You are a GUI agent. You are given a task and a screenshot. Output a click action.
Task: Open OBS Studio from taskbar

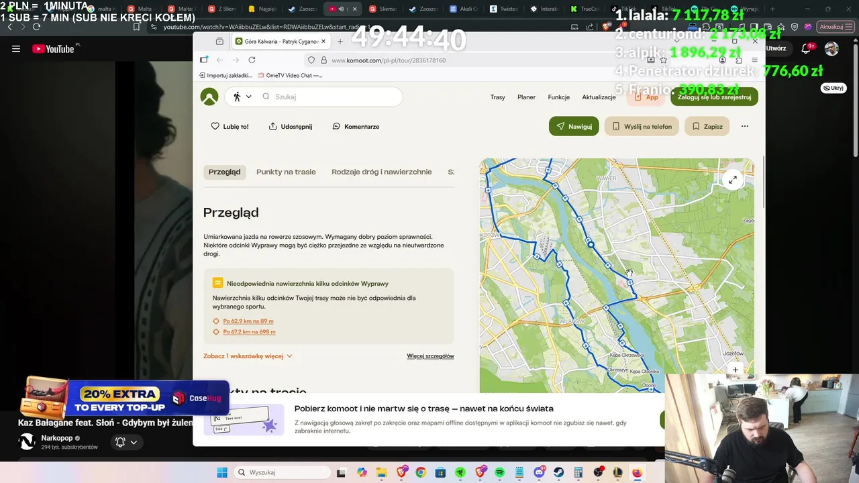pyautogui.click(x=598, y=472)
